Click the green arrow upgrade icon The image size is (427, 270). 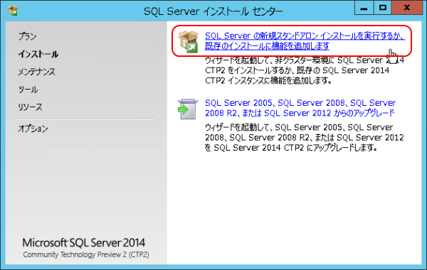[x=188, y=109]
